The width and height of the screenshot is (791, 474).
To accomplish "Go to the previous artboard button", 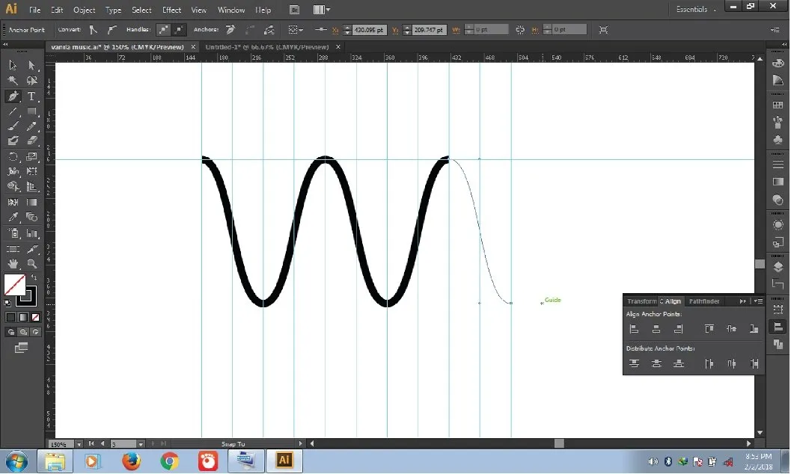I will (103, 444).
